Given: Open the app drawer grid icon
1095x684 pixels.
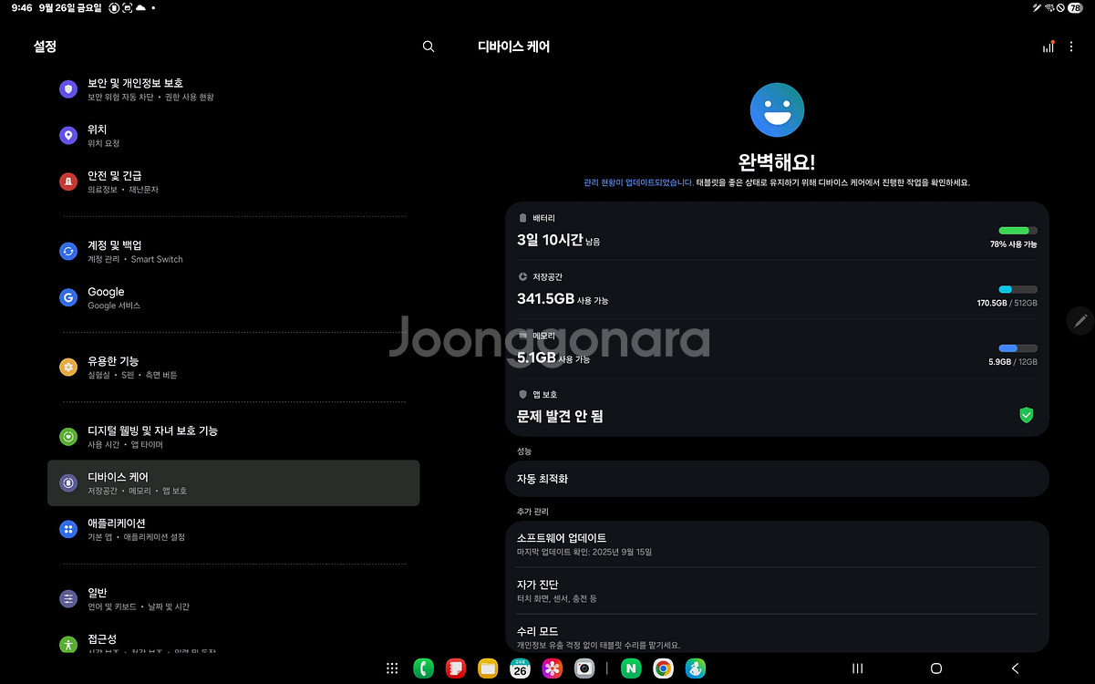Looking at the screenshot, I should point(392,668).
